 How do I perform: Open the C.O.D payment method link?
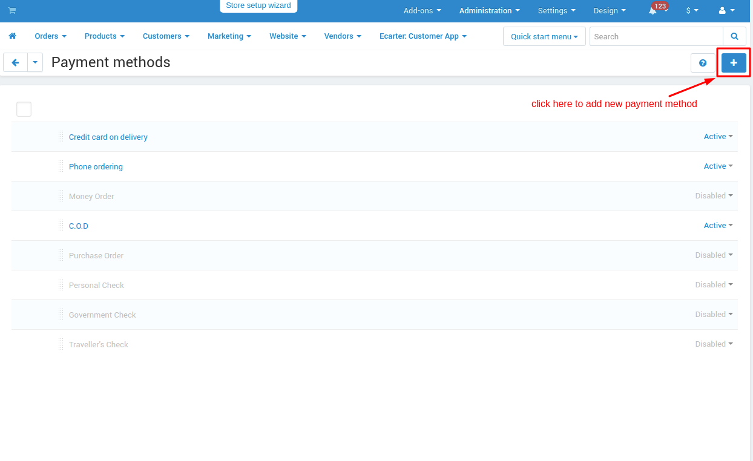coord(79,226)
